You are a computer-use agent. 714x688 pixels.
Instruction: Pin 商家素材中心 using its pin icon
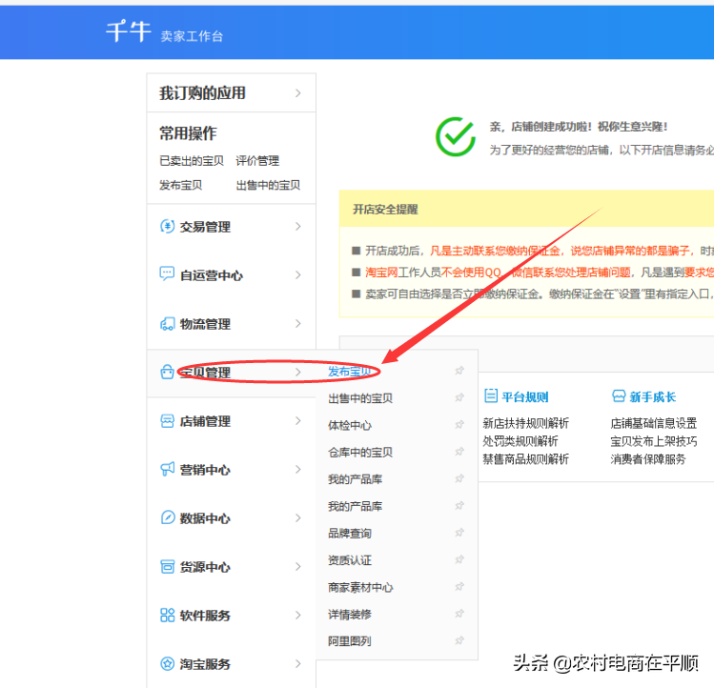(459, 586)
